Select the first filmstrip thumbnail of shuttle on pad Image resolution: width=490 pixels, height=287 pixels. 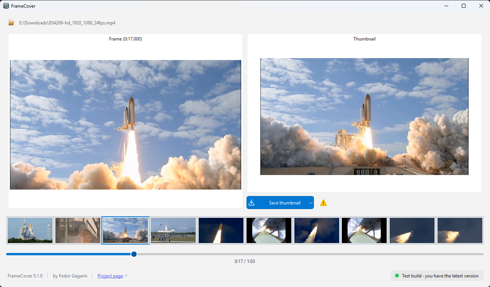pyautogui.click(x=30, y=230)
